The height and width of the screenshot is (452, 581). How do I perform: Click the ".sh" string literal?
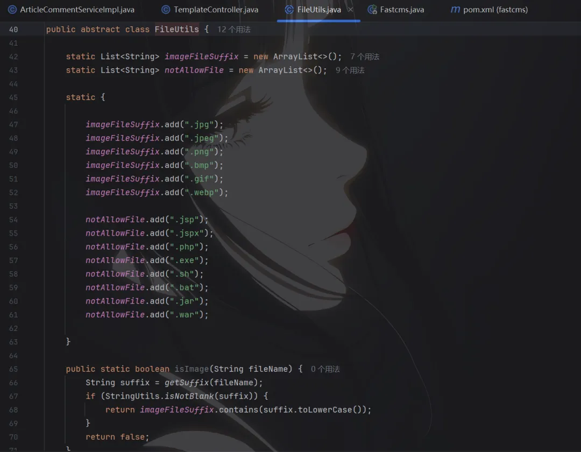(x=182, y=274)
